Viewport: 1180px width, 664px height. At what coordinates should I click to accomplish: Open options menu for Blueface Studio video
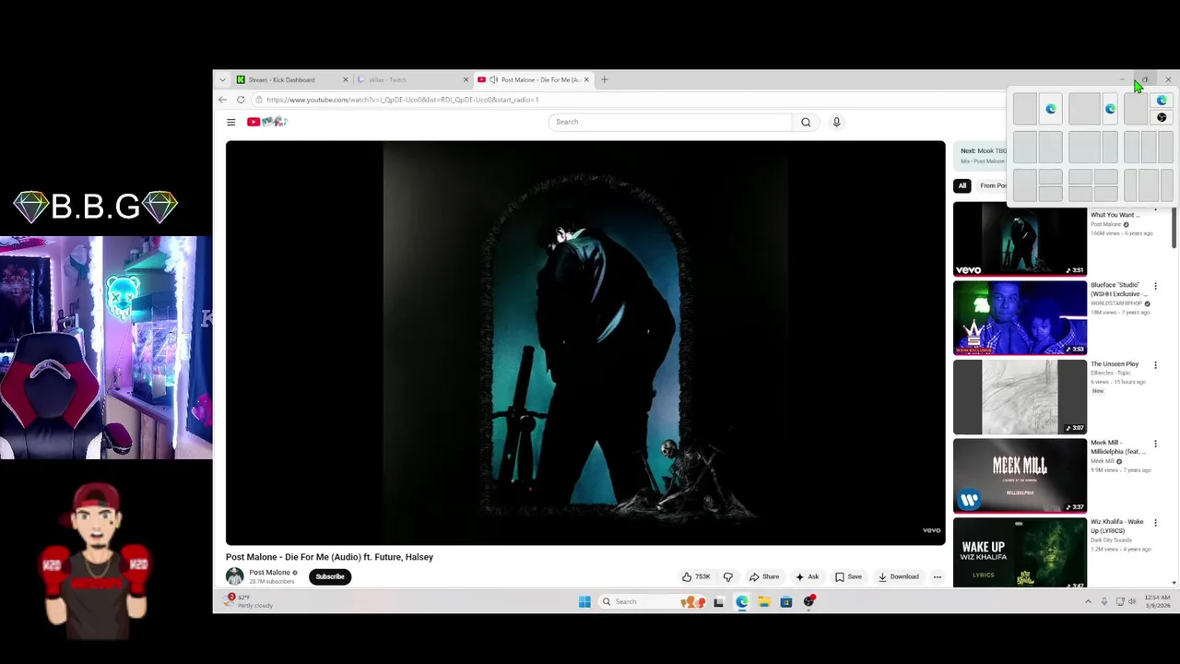[1155, 286]
